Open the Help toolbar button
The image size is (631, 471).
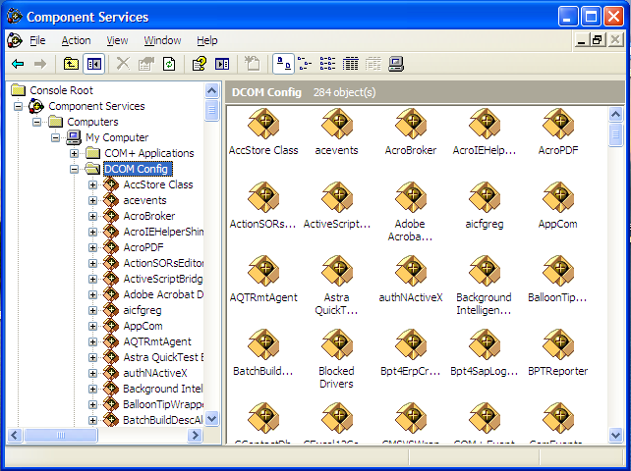[200, 64]
